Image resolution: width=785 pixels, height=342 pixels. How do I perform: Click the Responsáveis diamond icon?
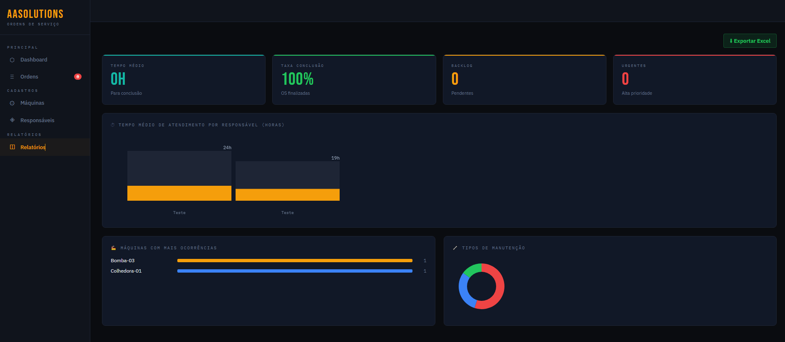pos(12,120)
